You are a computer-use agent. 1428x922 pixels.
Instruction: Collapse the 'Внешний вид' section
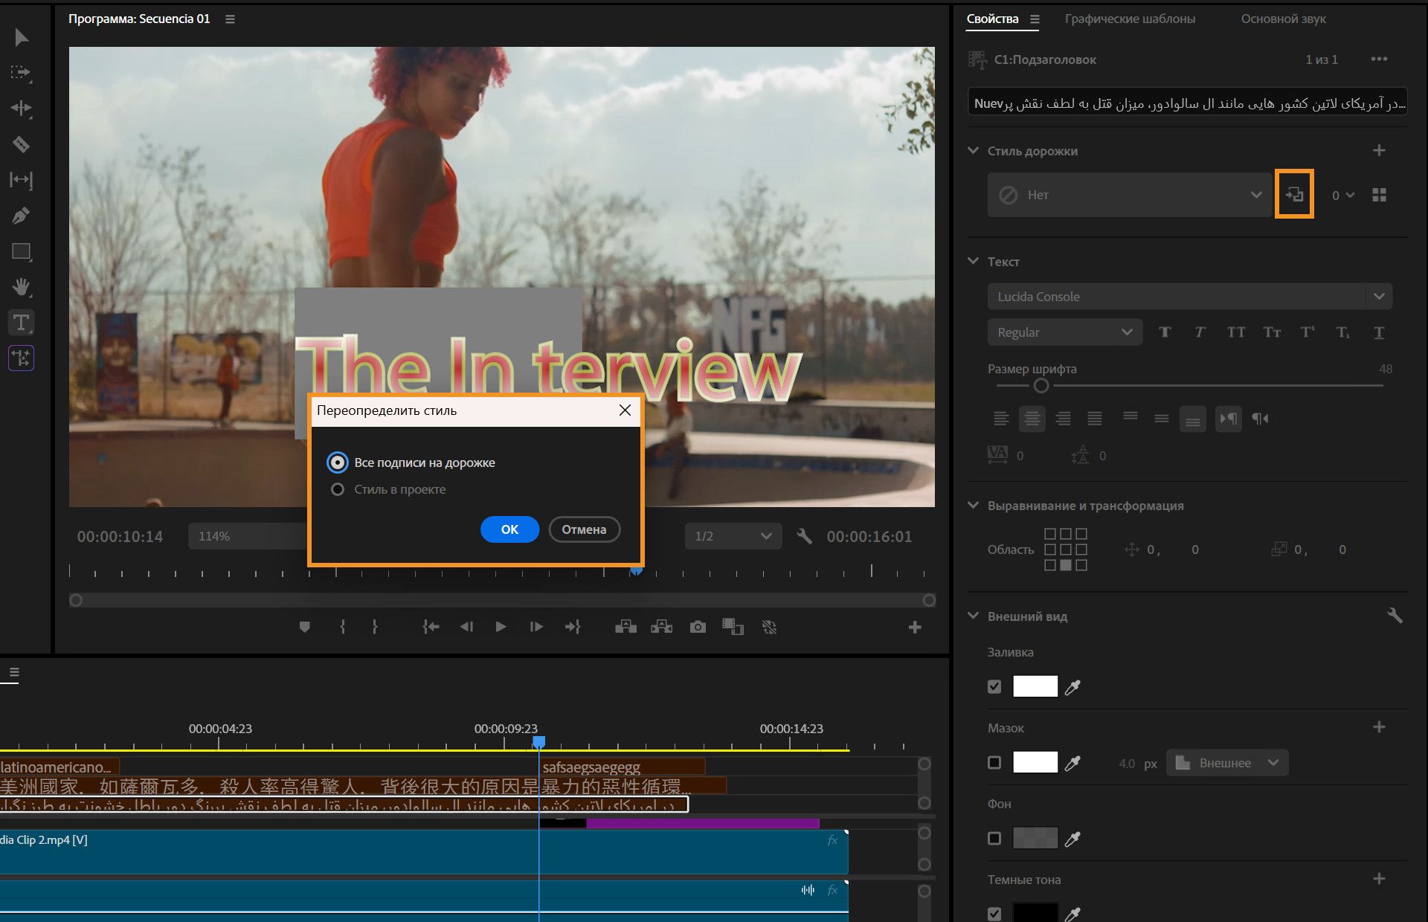coord(973,616)
